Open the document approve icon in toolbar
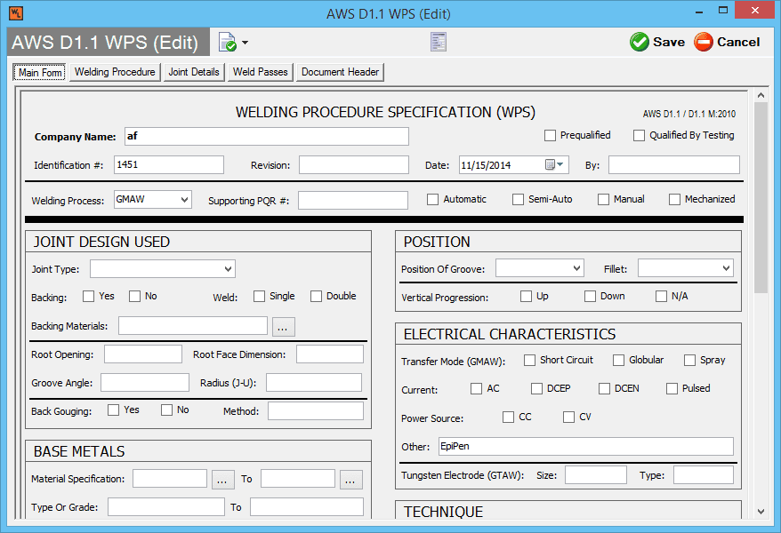 [x=227, y=43]
